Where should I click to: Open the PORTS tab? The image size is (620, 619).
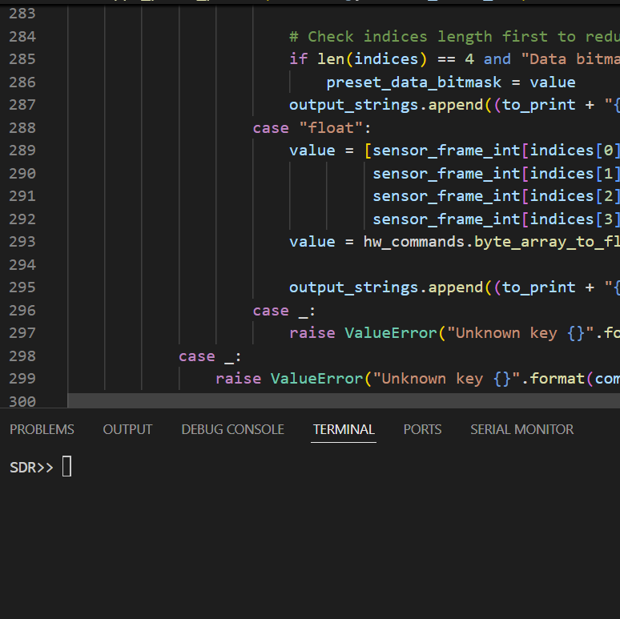pyautogui.click(x=422, y=429)
